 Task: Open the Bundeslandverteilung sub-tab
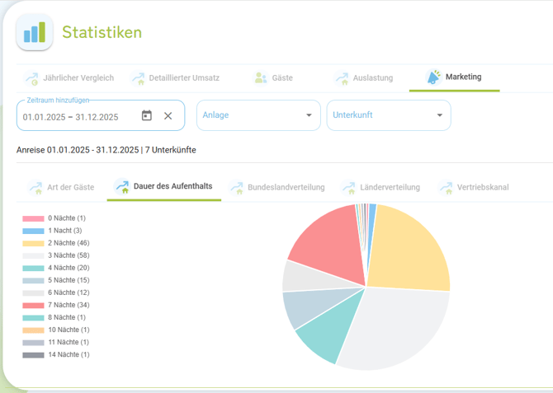[x=277, y=187]
